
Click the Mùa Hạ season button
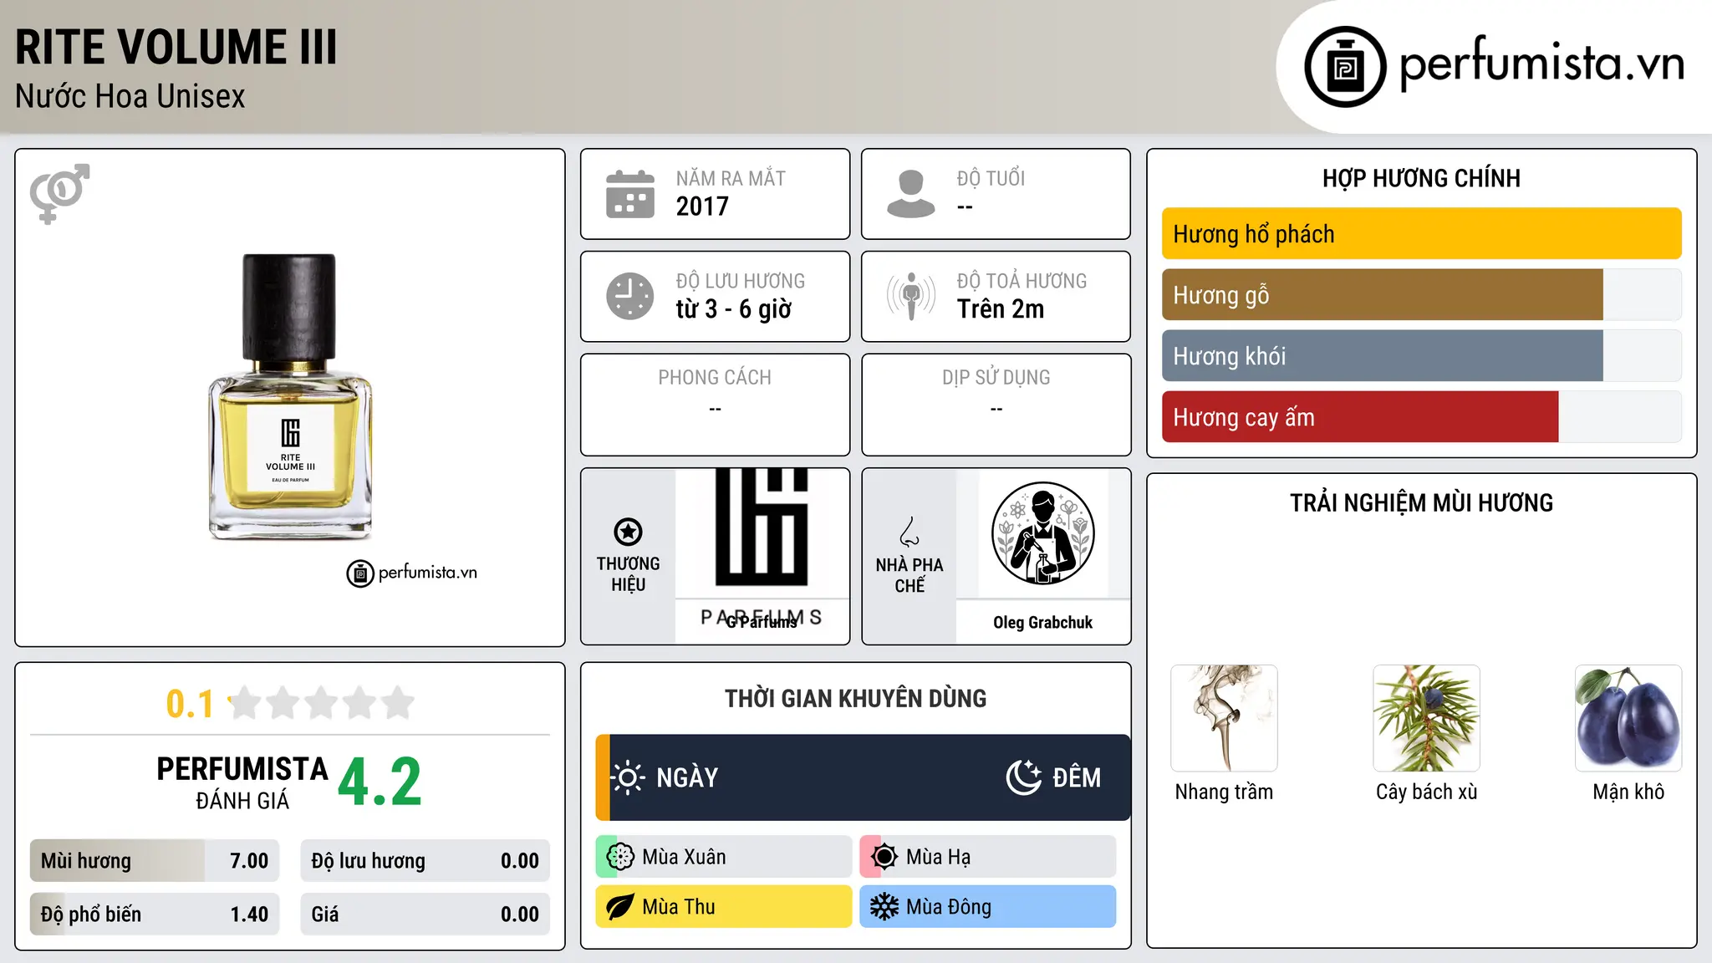pyautogui.click(x=988, y=857)
